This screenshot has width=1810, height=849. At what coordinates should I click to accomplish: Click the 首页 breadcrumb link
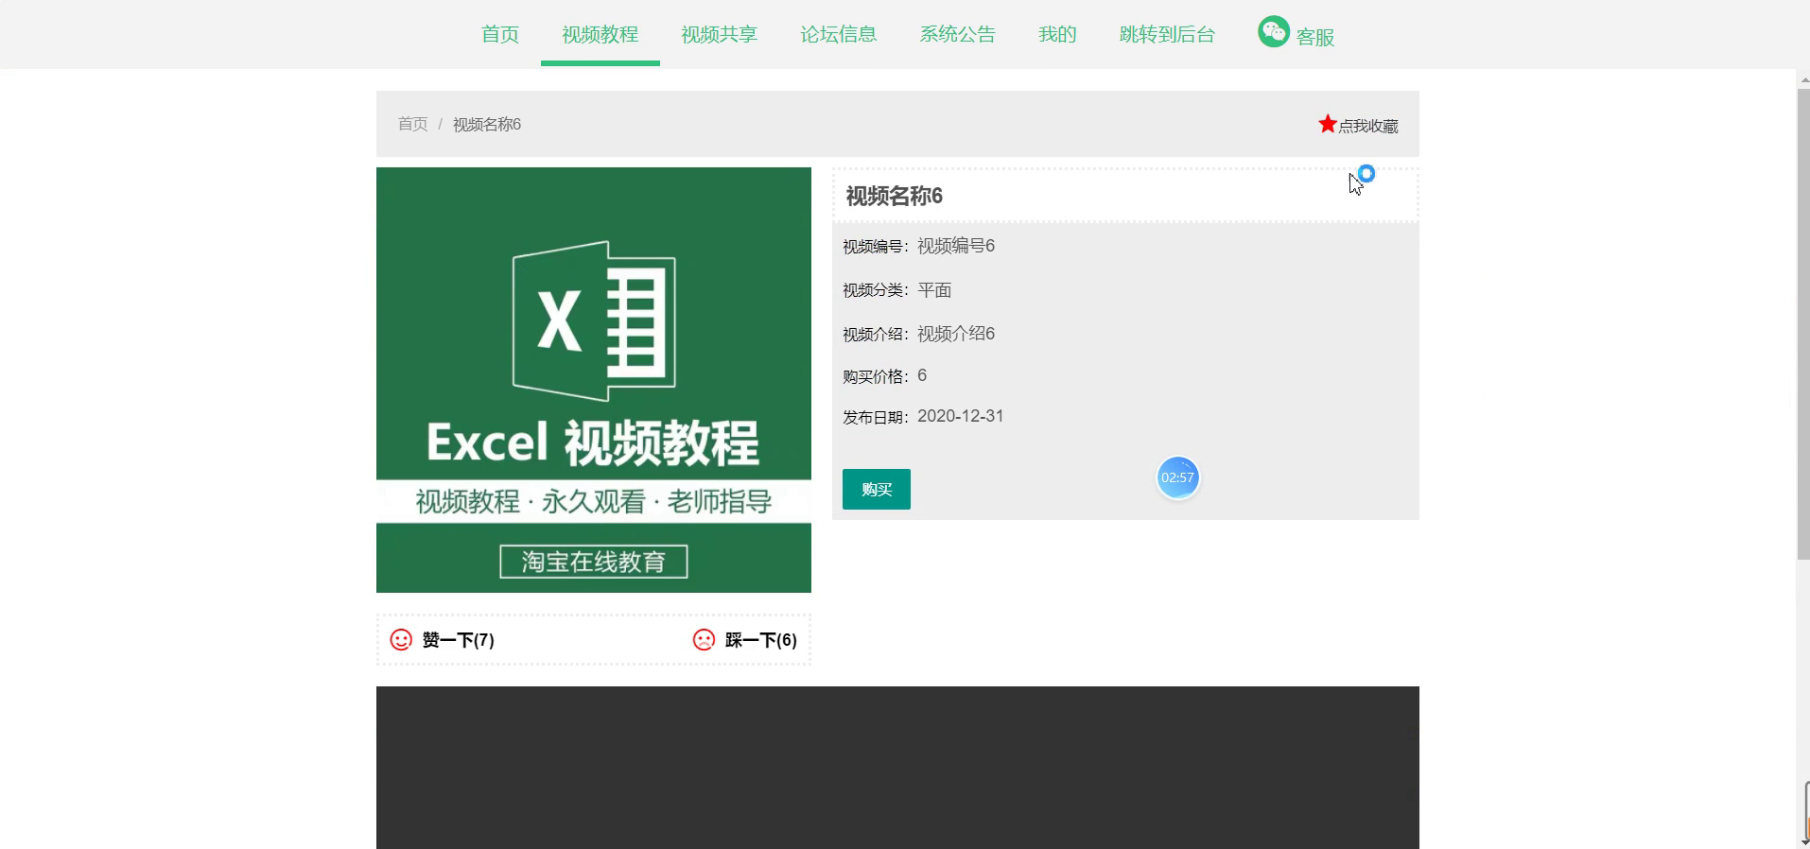(412, 124)
